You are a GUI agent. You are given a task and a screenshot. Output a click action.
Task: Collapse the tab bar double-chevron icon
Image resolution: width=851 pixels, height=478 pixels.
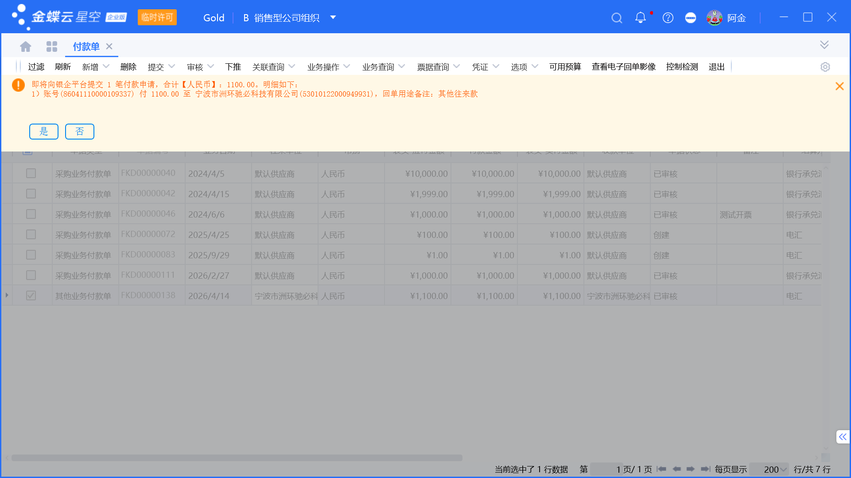tap(824, 45)
